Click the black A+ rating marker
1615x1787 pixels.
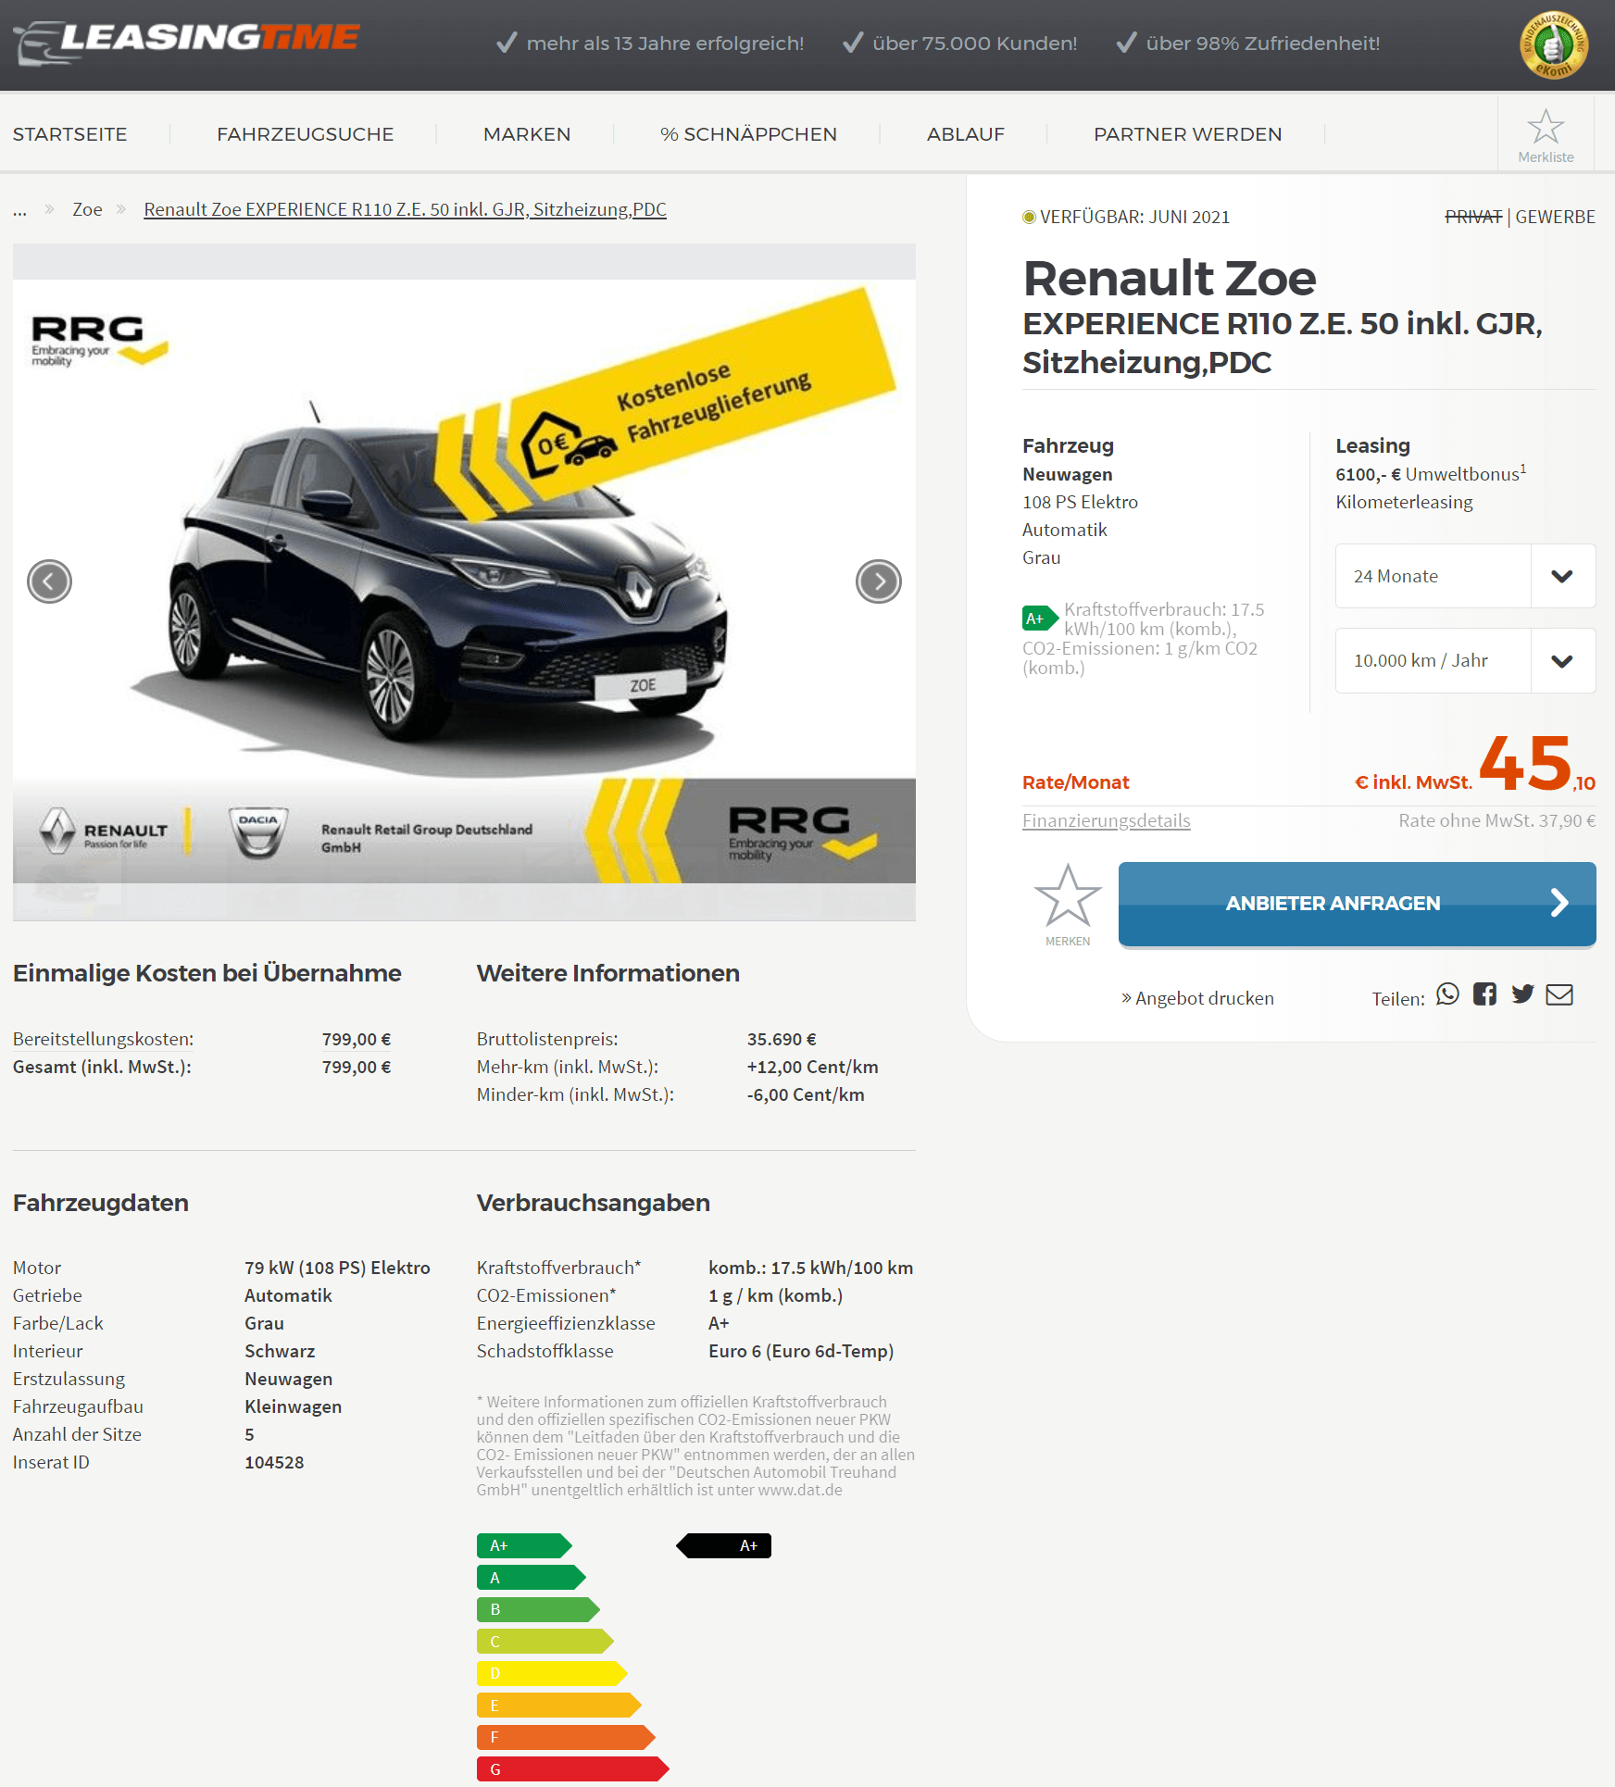pos(723,1545)
